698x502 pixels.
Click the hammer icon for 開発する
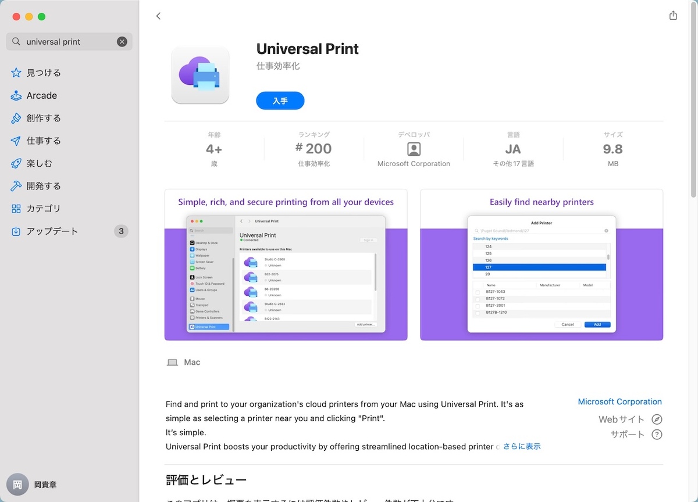coord(16,186)
